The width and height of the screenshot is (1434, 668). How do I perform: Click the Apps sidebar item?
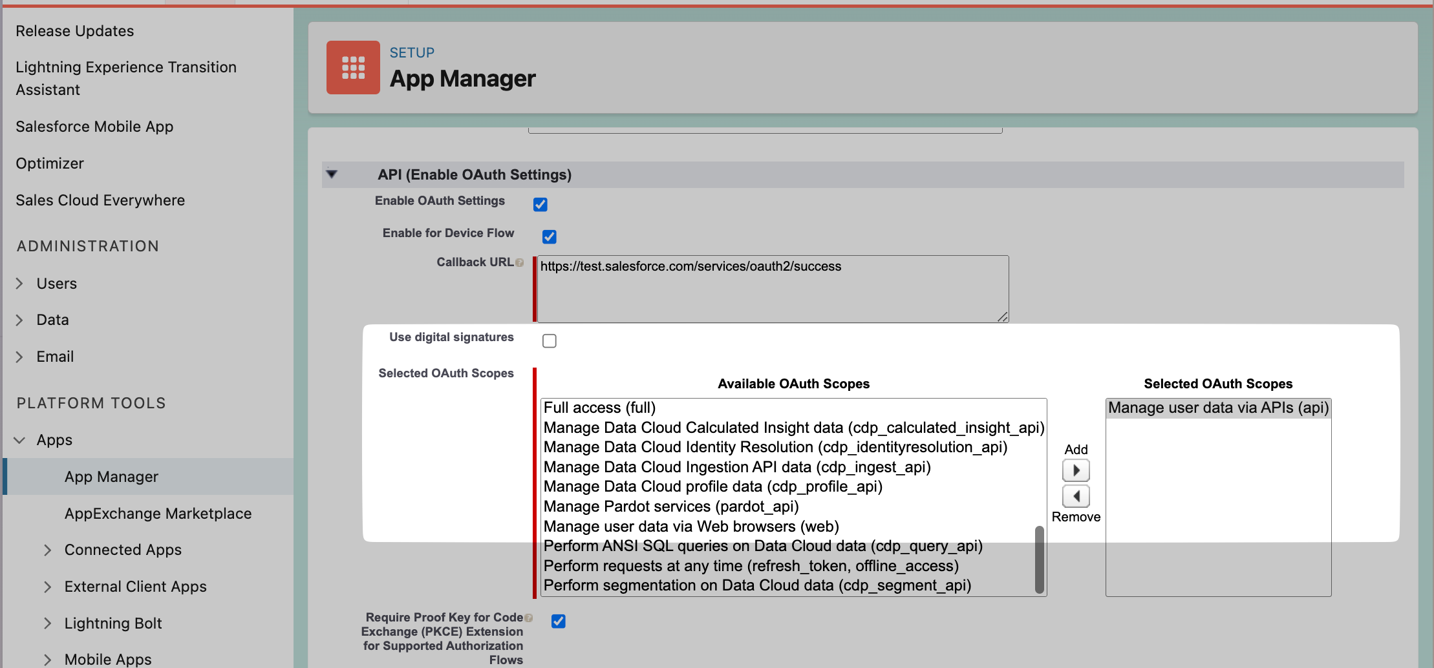54,440
